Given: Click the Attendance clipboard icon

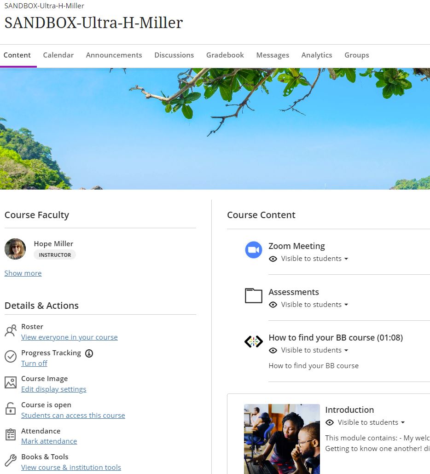Looking at the screenshot, I should (11, 435).
